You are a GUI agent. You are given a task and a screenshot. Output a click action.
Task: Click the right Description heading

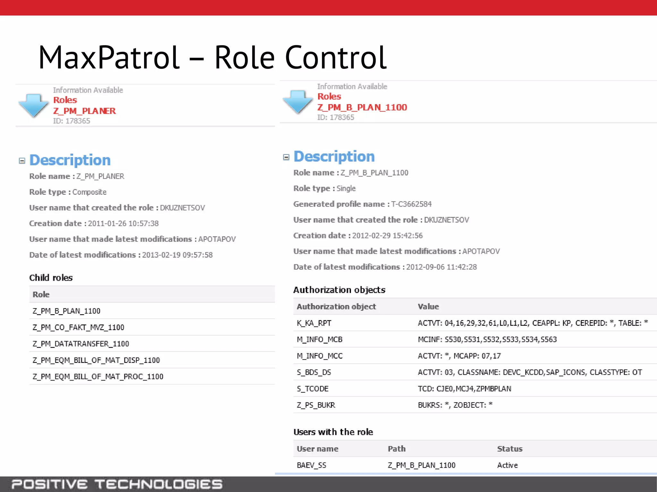[x=334, y=156]
